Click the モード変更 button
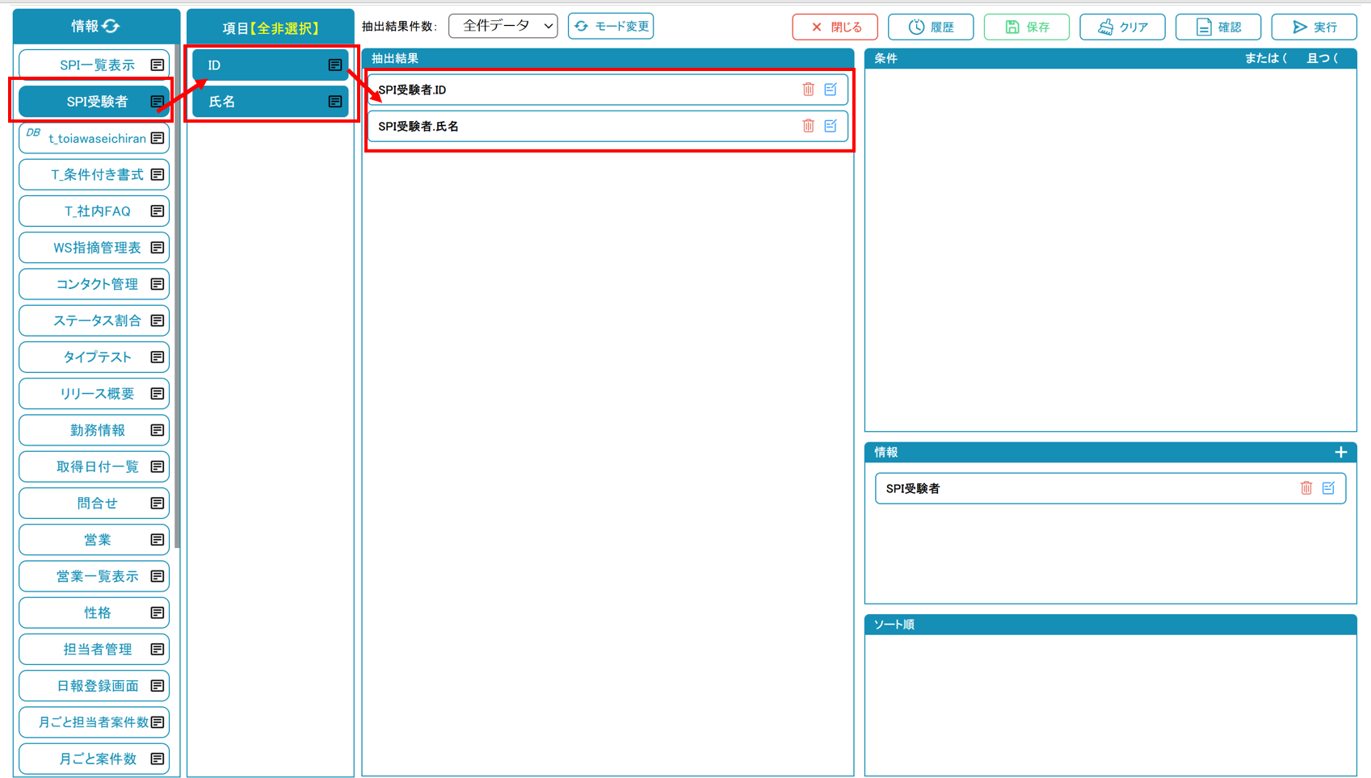Viewport: 1371px width, 778px height. click(x=611, y=27)
